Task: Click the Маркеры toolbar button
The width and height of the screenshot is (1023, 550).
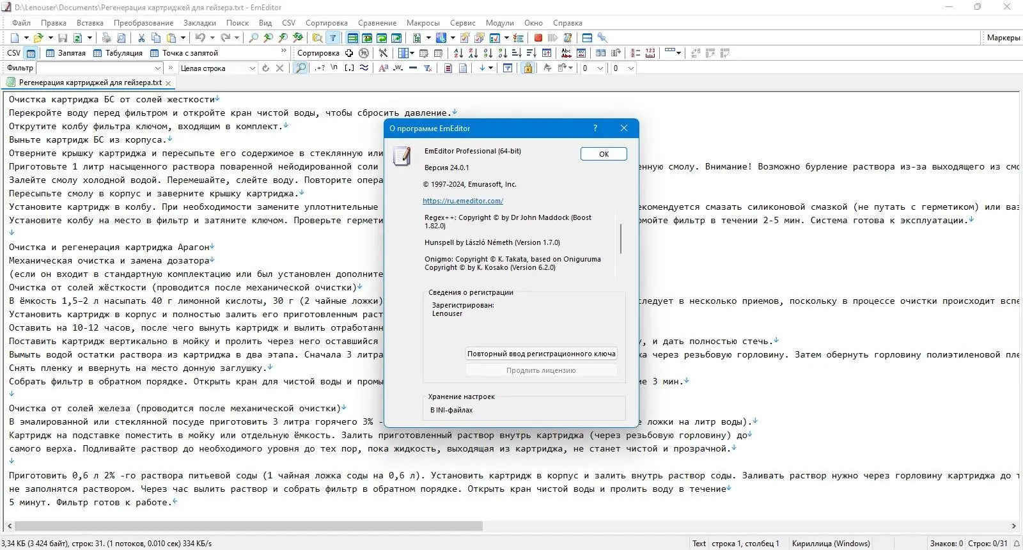Action: point(1003,38)
